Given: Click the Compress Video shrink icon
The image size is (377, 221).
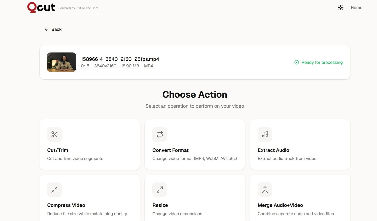Looking at the screenshot, I should coord(54,189).
